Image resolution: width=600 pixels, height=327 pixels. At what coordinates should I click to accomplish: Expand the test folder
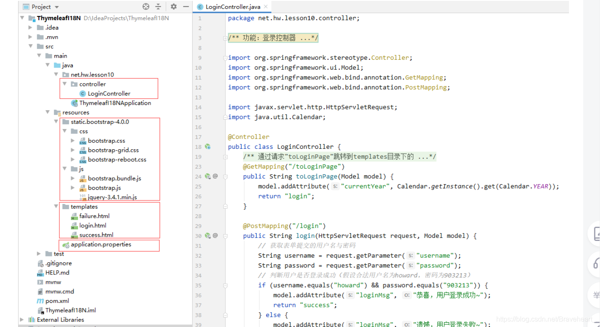[39, 254]
